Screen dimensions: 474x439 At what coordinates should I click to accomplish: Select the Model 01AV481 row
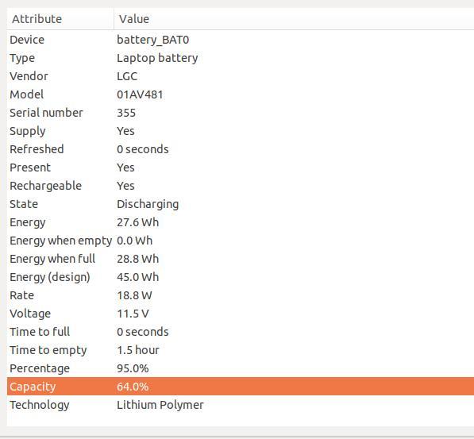[241, 94]
